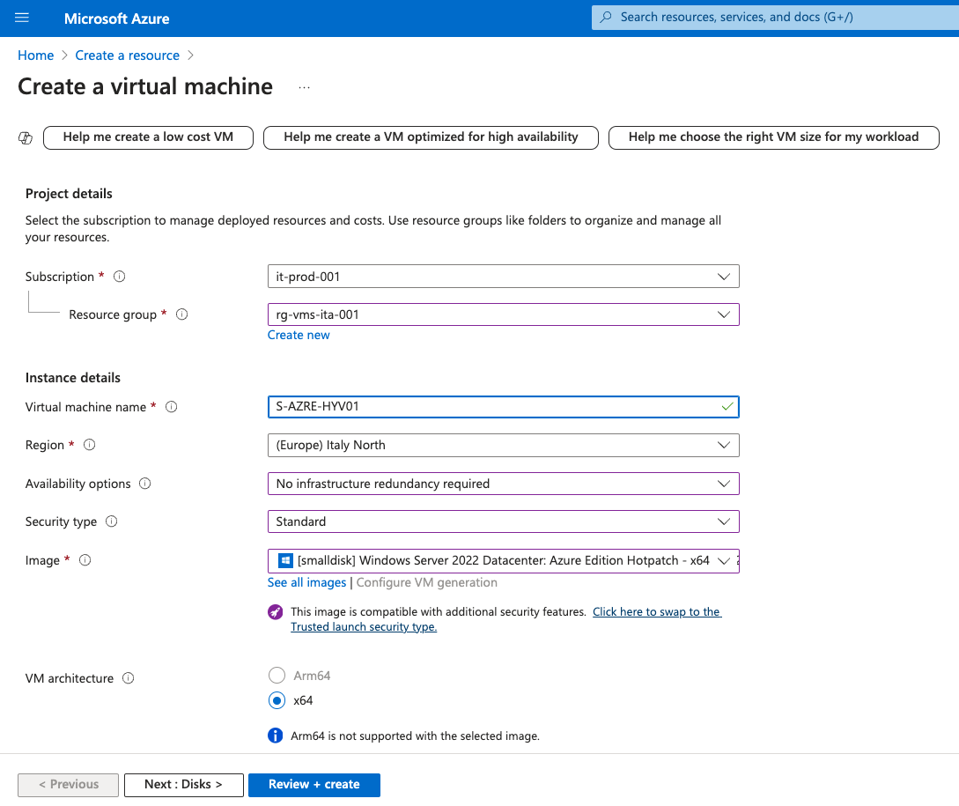This screenshot has height=806, width=959.
Task: Navigate to the Home breadcrumb
Action: click(35, 55)
